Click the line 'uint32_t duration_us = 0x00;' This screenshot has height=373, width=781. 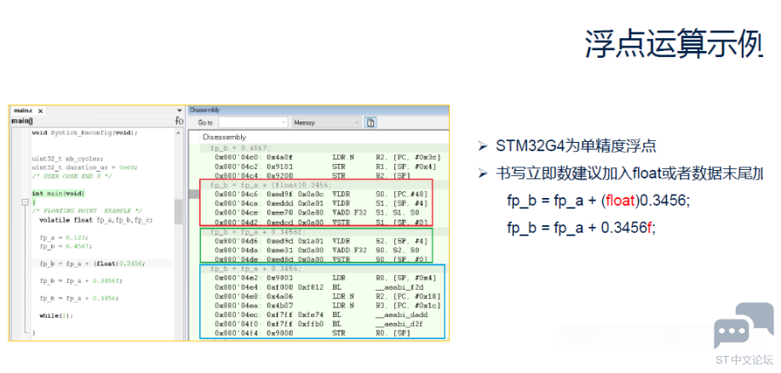click(84, 167)
